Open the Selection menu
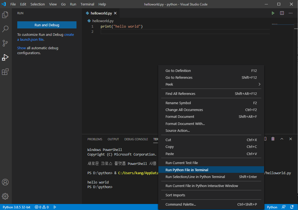 pos(38,4)
